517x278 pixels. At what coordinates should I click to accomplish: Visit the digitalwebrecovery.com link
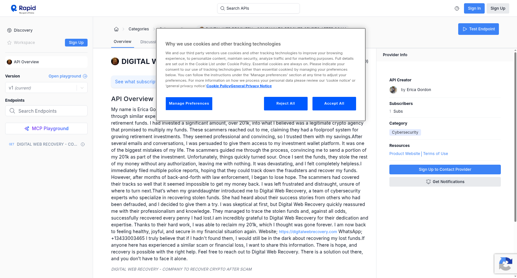[x=308, y=232]
